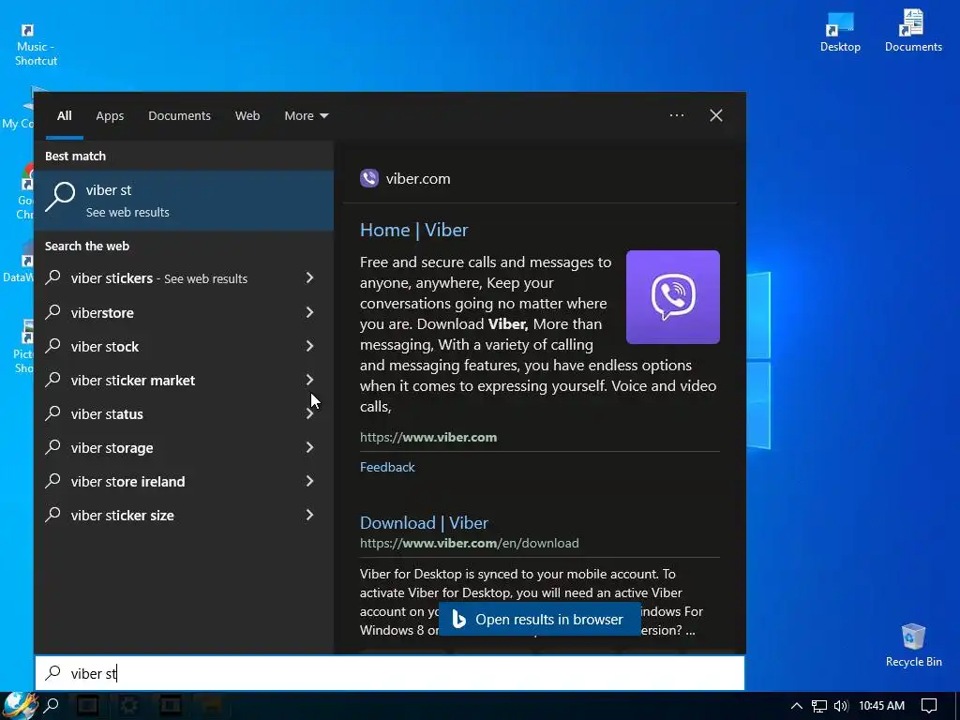Open the notification center icon

point(929,705)
